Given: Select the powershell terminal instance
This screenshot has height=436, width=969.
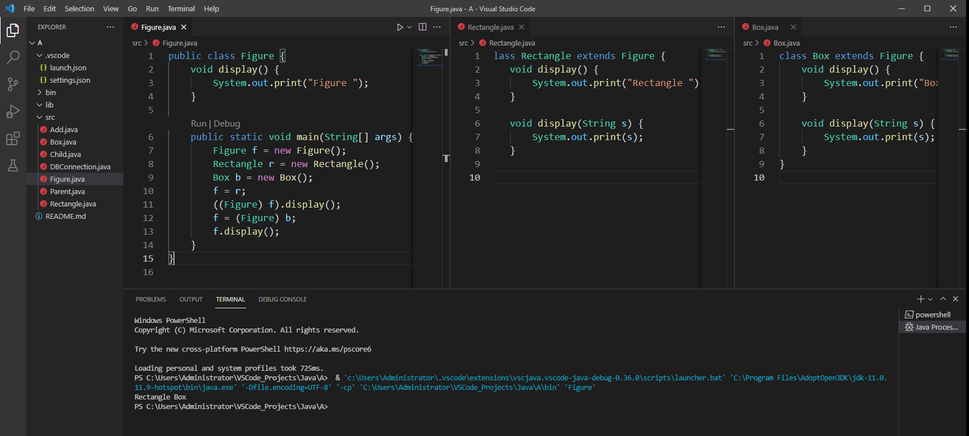Looking at the screenshot, I should click(x=932, y=315).
